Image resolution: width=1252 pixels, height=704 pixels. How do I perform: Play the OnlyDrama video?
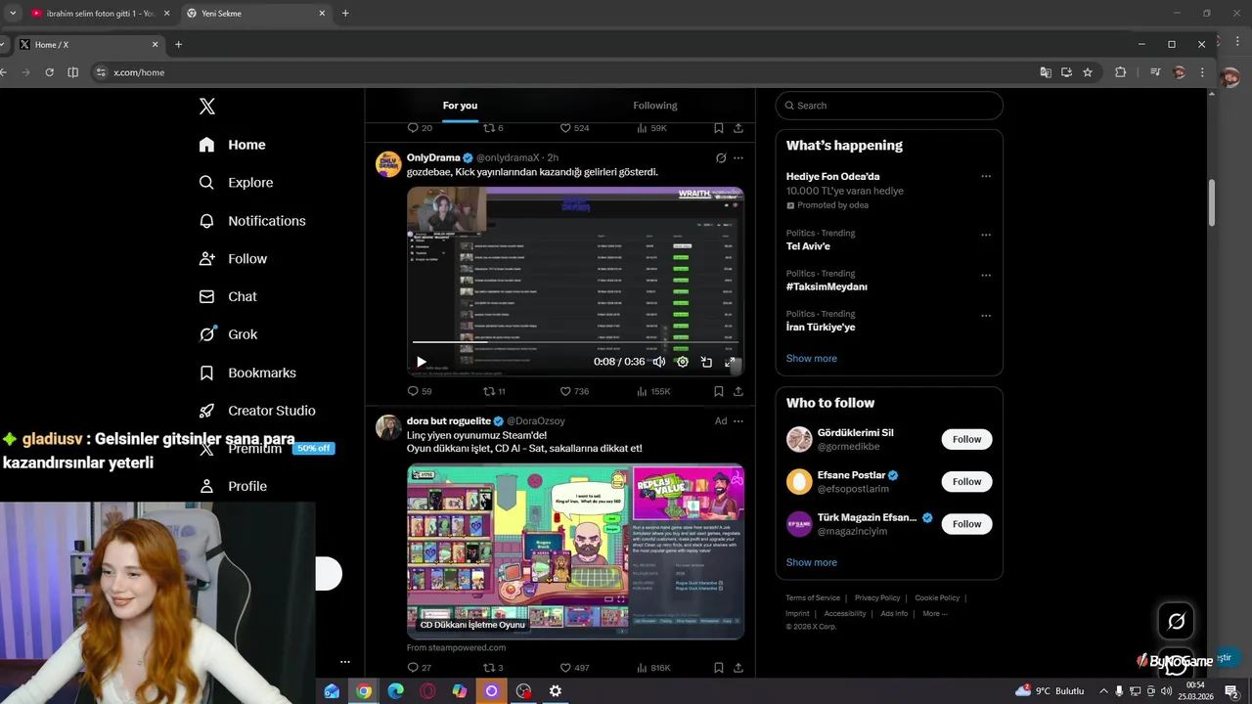click(422, 362)
